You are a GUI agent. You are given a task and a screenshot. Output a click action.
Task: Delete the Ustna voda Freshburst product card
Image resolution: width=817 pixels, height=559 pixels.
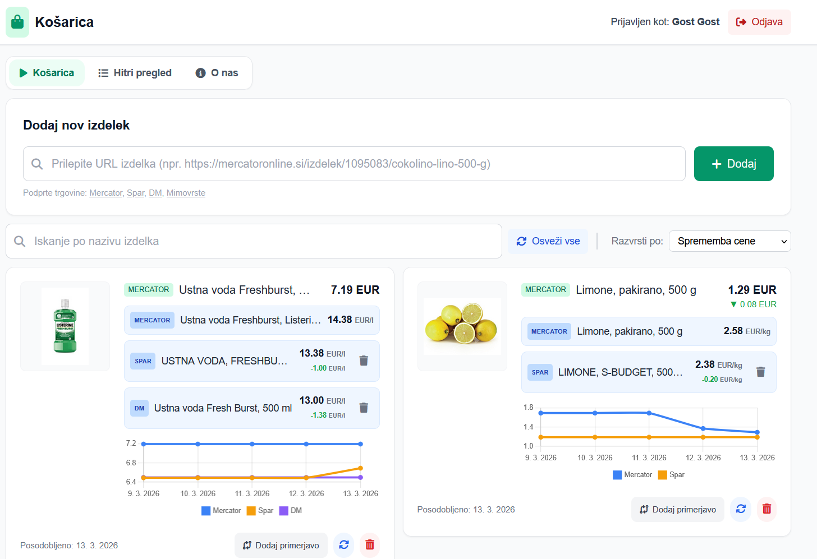coord(370,545)
